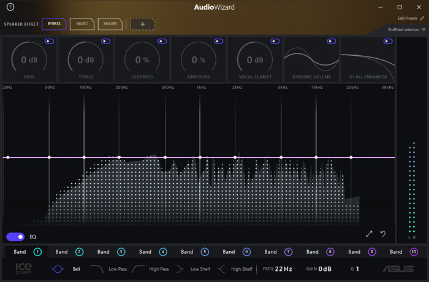Screen dimensions: 429x282
Task: Select Band 10 tab
Action: [404, 252]
